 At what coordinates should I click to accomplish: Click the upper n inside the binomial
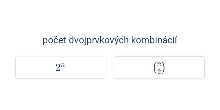click(x=159, y=64)
